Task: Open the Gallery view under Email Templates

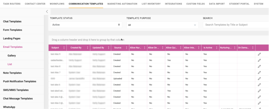Action: tap(12, 56)
